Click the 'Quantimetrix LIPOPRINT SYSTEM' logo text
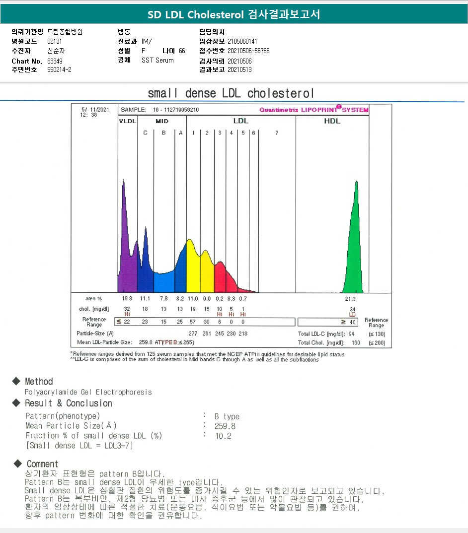 click(x=314, y=110)
